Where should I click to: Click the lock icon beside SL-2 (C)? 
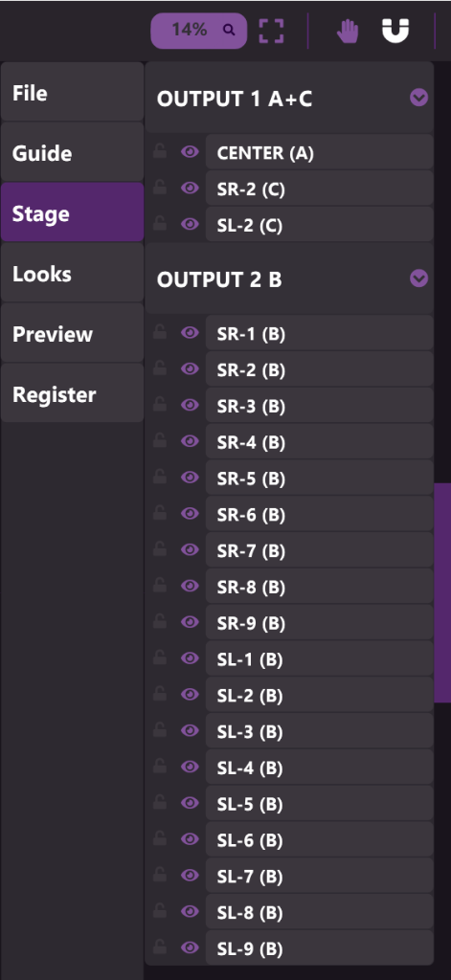[x=160, y=224]
